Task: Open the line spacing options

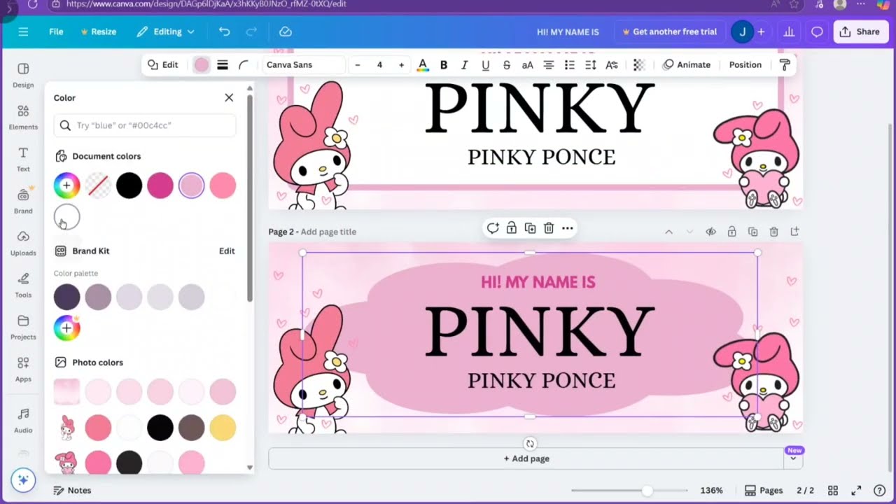Action: (590, 64)
